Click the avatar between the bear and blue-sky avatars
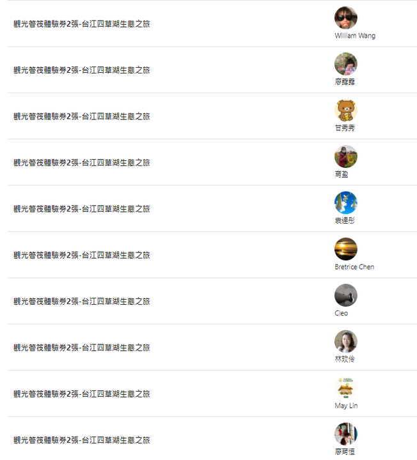Screen dimensions: 417x460 [345, 157]
